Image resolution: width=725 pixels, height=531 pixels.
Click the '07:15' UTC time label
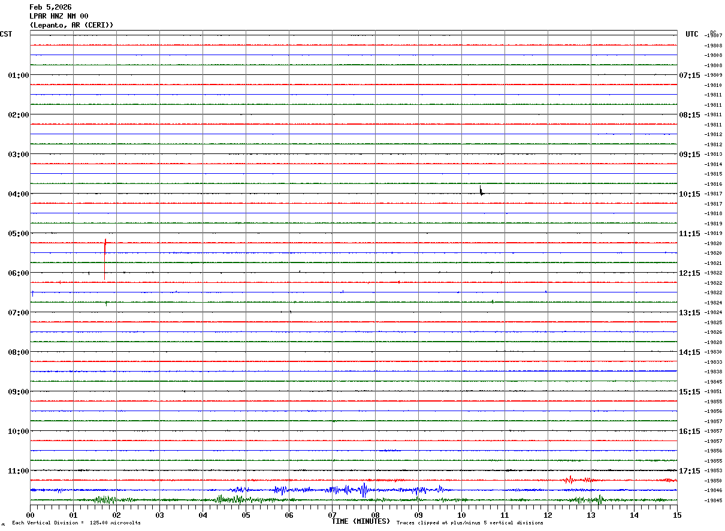690,76
